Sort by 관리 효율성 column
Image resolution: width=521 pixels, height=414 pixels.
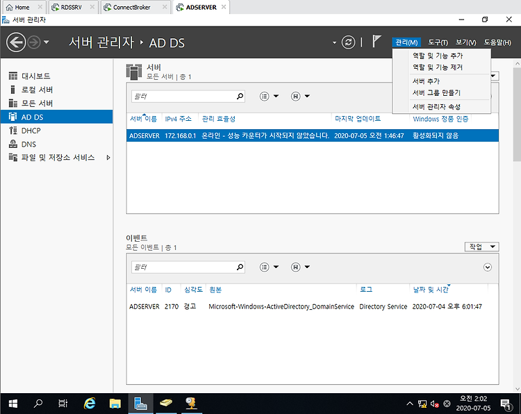(x=219, y=119)
